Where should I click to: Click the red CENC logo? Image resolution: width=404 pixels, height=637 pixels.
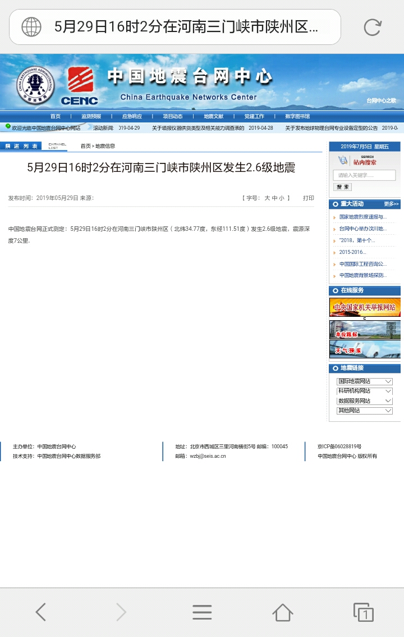point(80,86)
